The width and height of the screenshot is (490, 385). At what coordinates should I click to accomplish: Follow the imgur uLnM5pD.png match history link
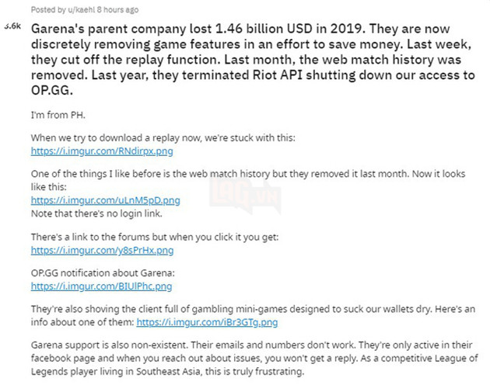point(105,200)
